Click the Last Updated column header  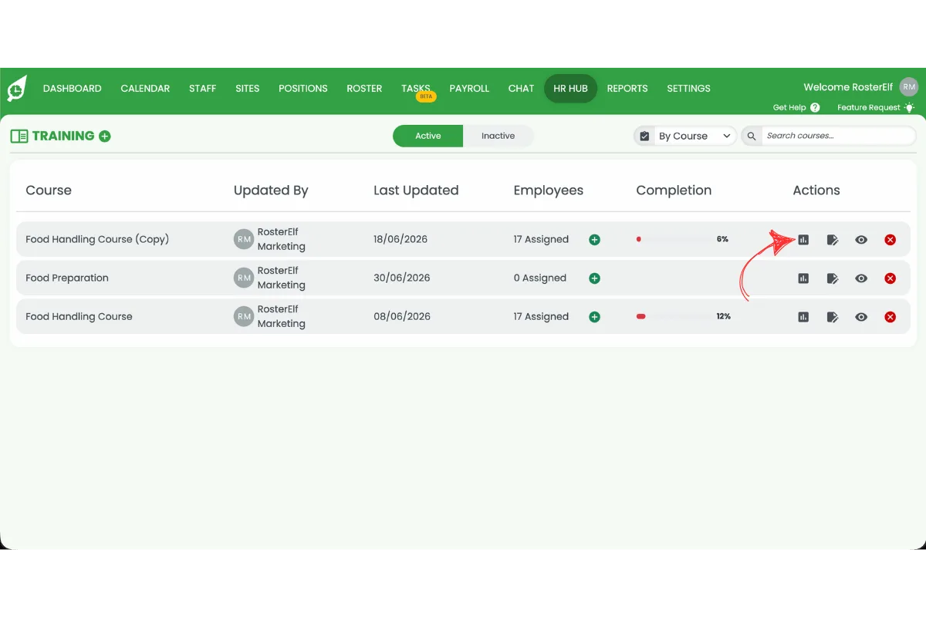point(416,190)
